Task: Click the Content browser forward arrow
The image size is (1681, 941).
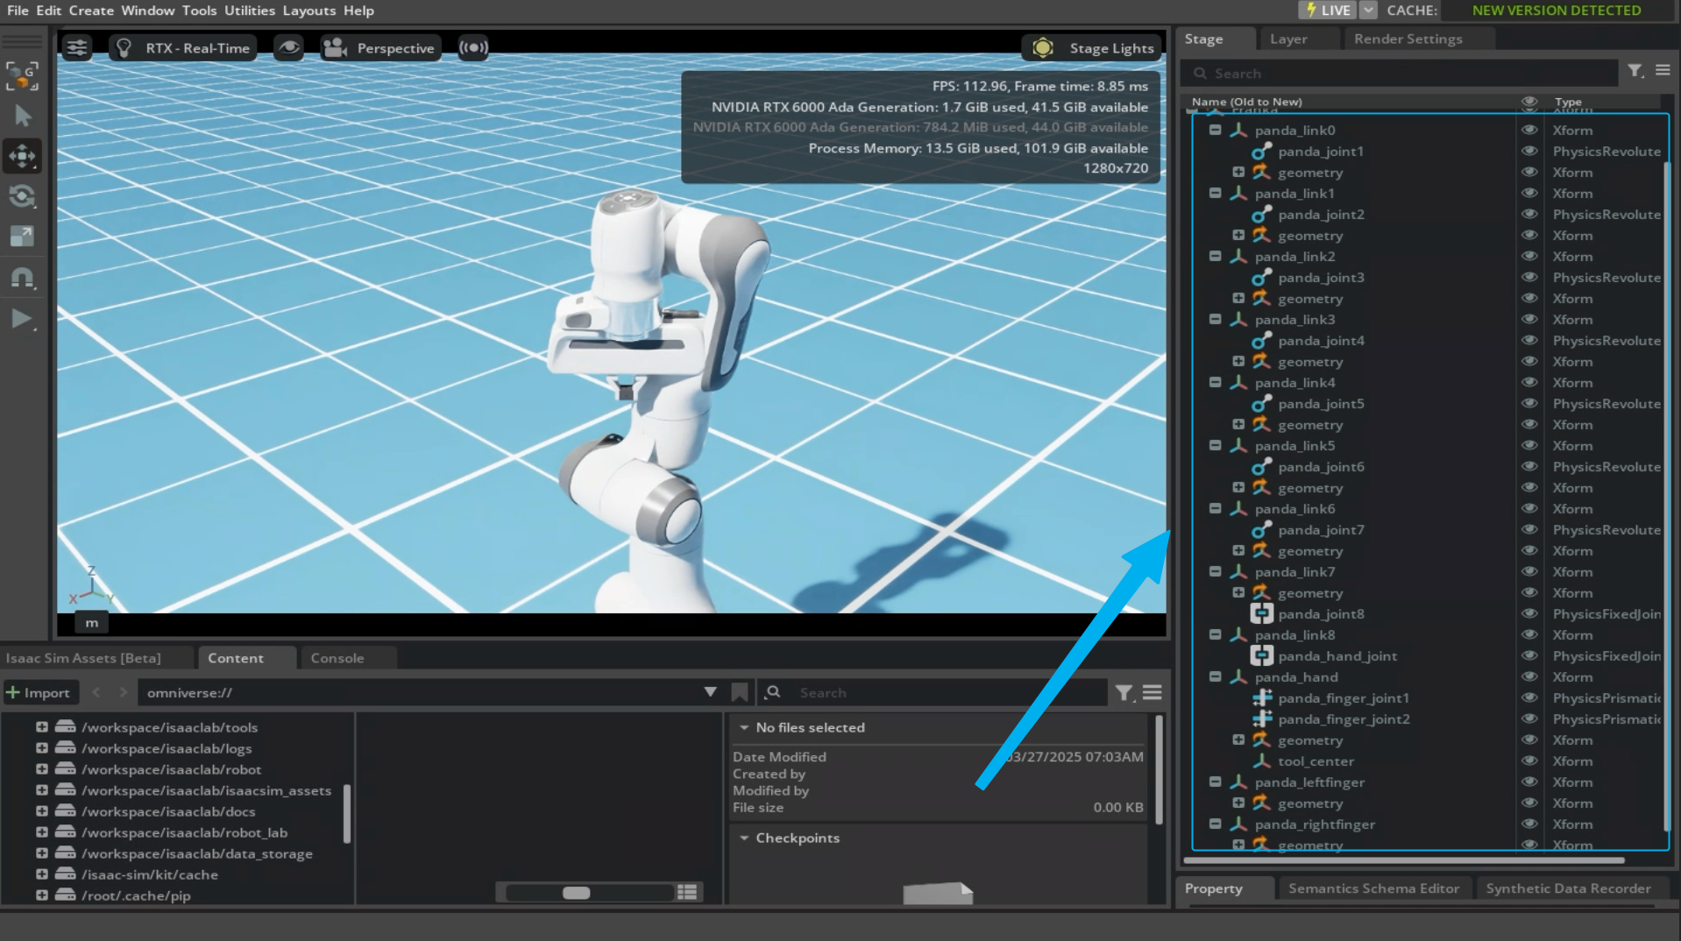Action: tap(124, 692)
